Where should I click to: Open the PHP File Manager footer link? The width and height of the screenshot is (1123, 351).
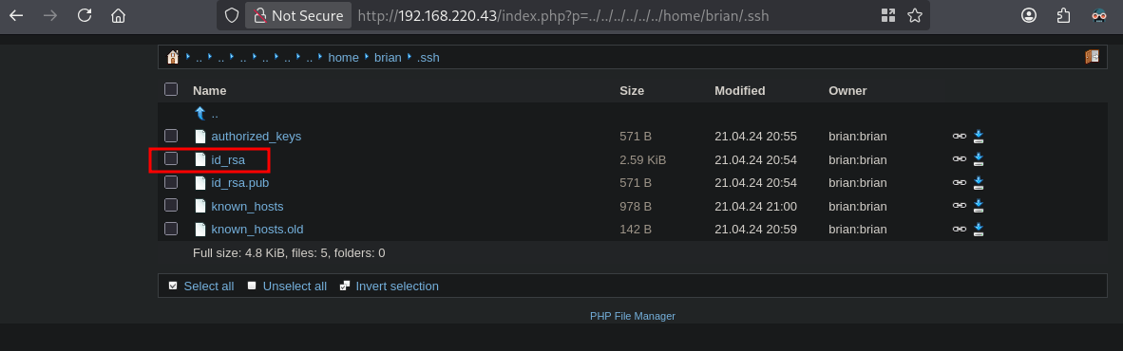(x=633, y=316)
